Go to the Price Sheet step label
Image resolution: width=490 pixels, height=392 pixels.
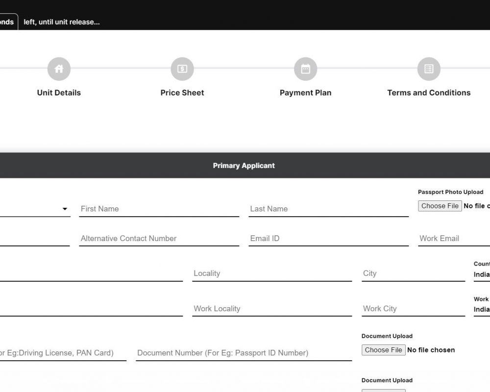pyautogui.click(x=182, y=93)
